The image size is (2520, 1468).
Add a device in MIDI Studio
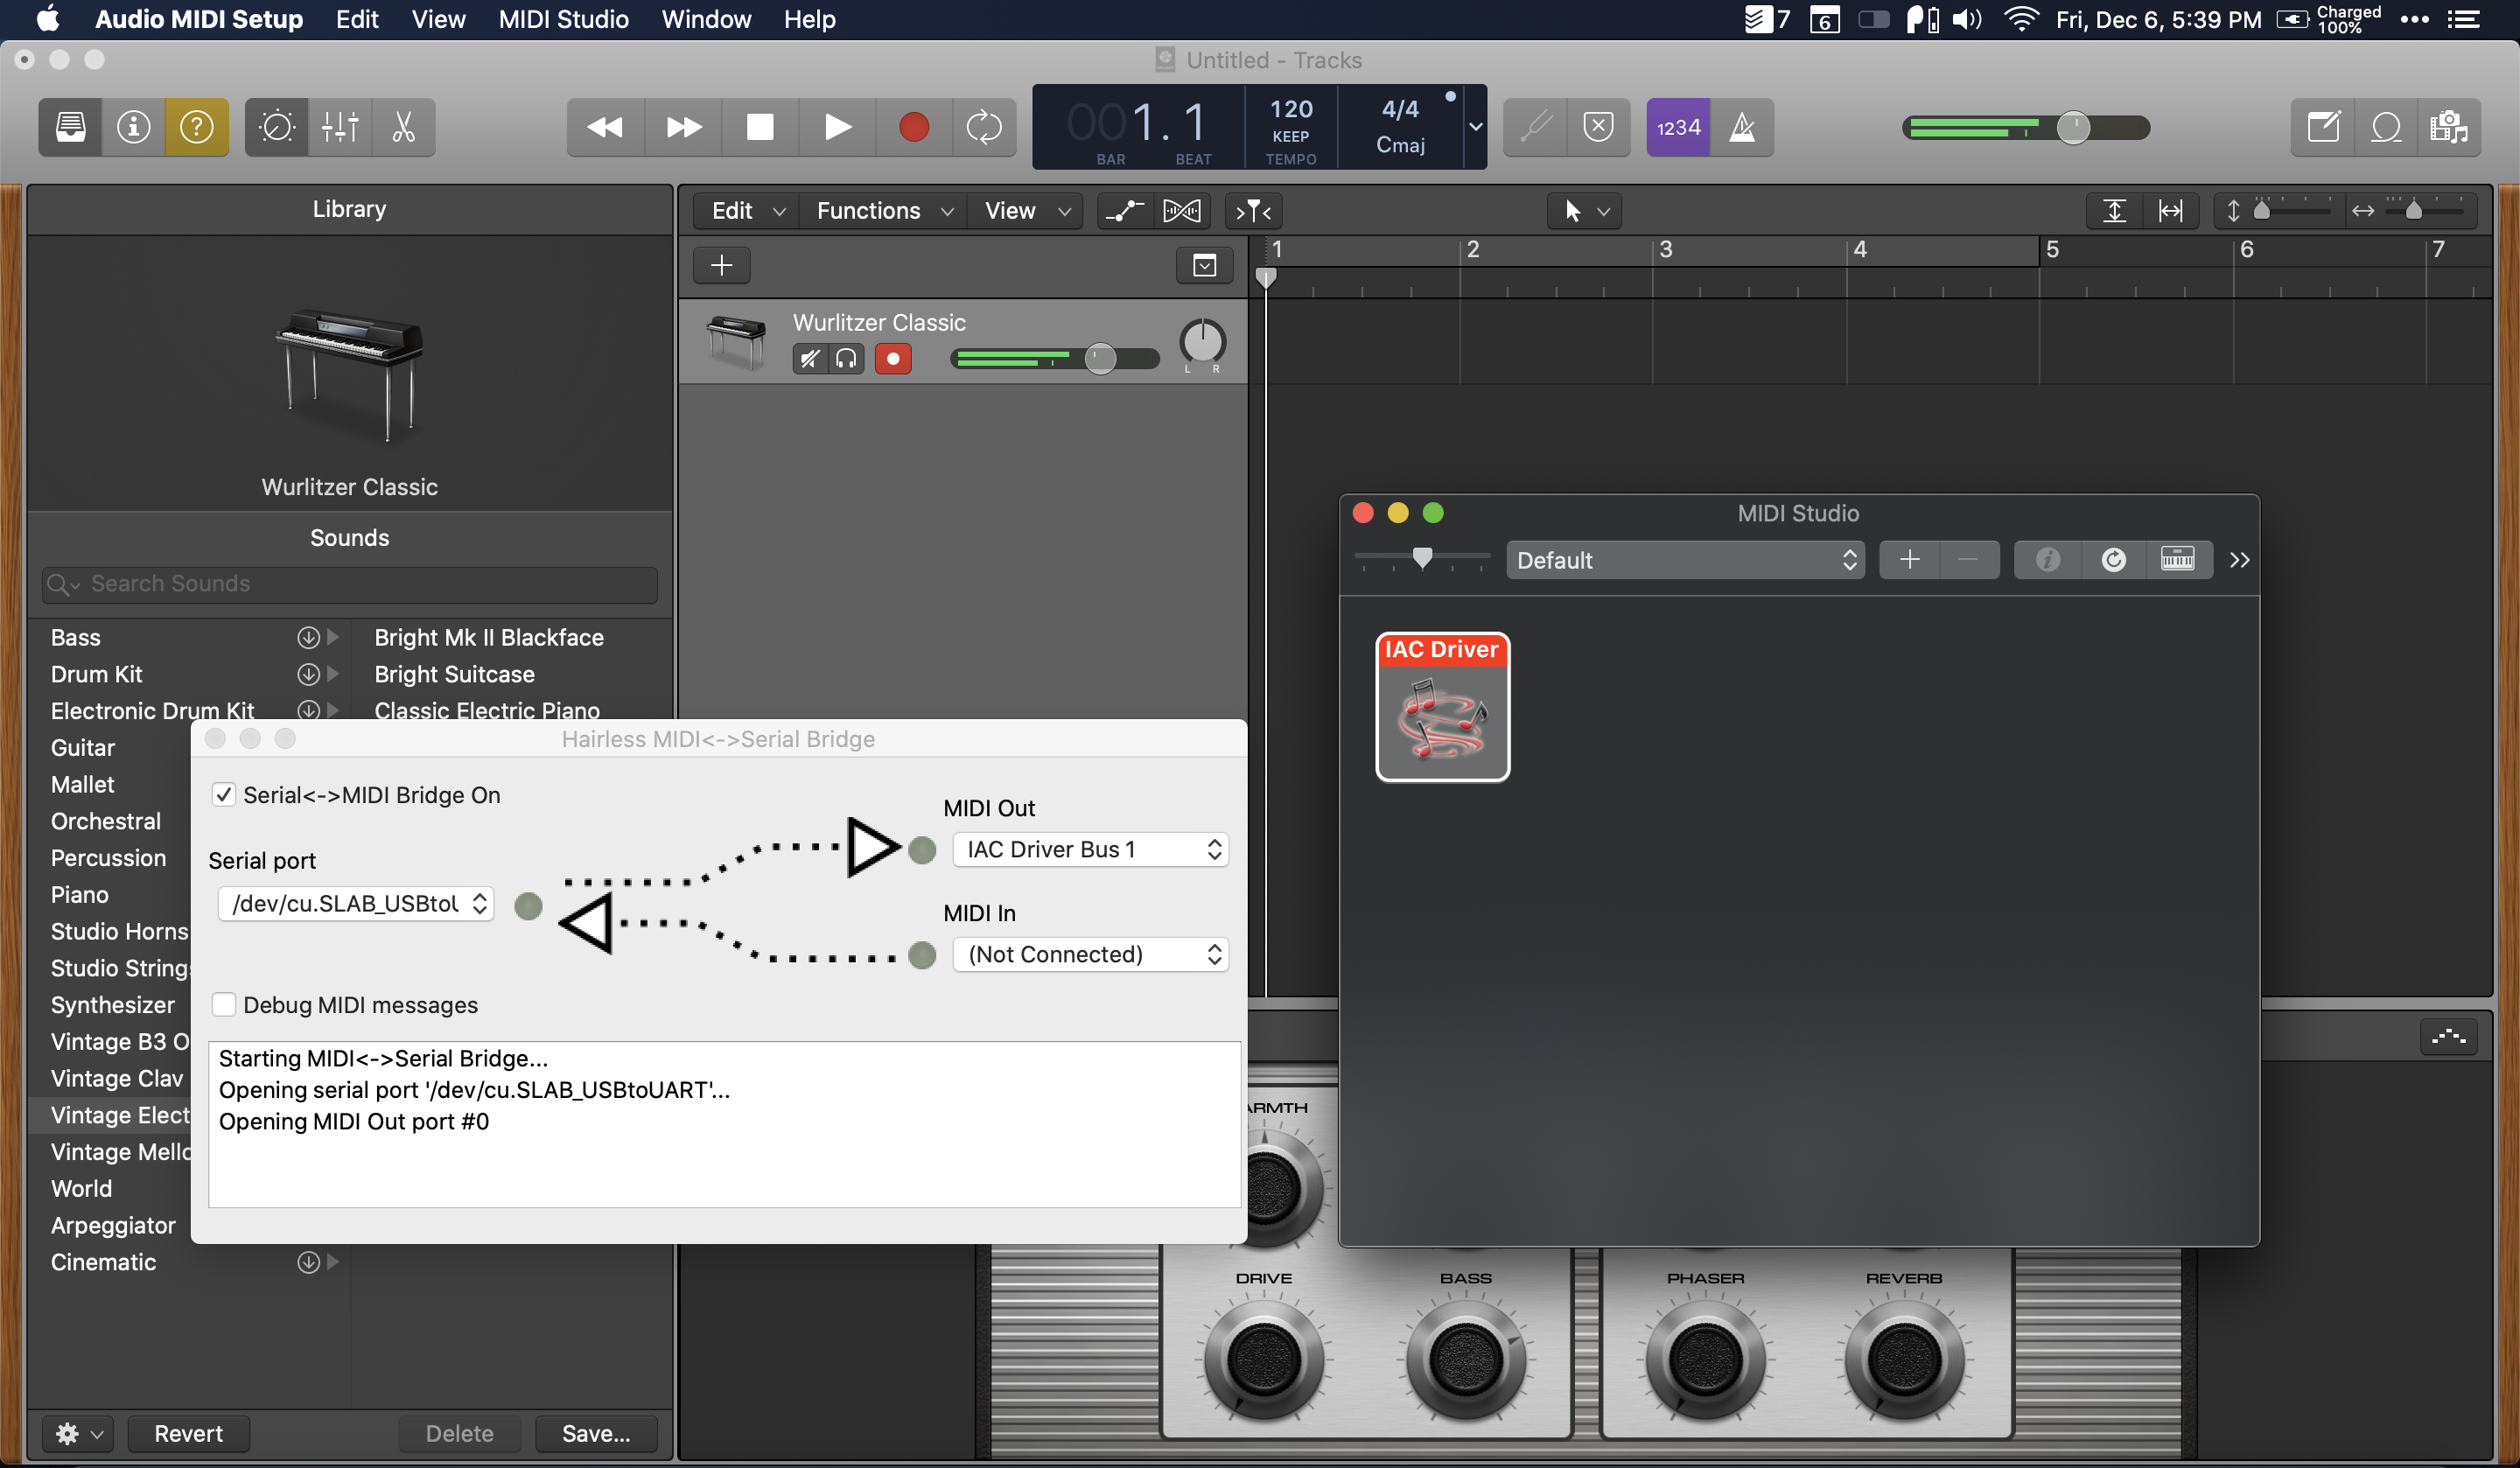point(1909,560)
